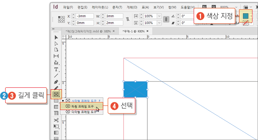Click the X value stepper arrows

tap(74, 16)
